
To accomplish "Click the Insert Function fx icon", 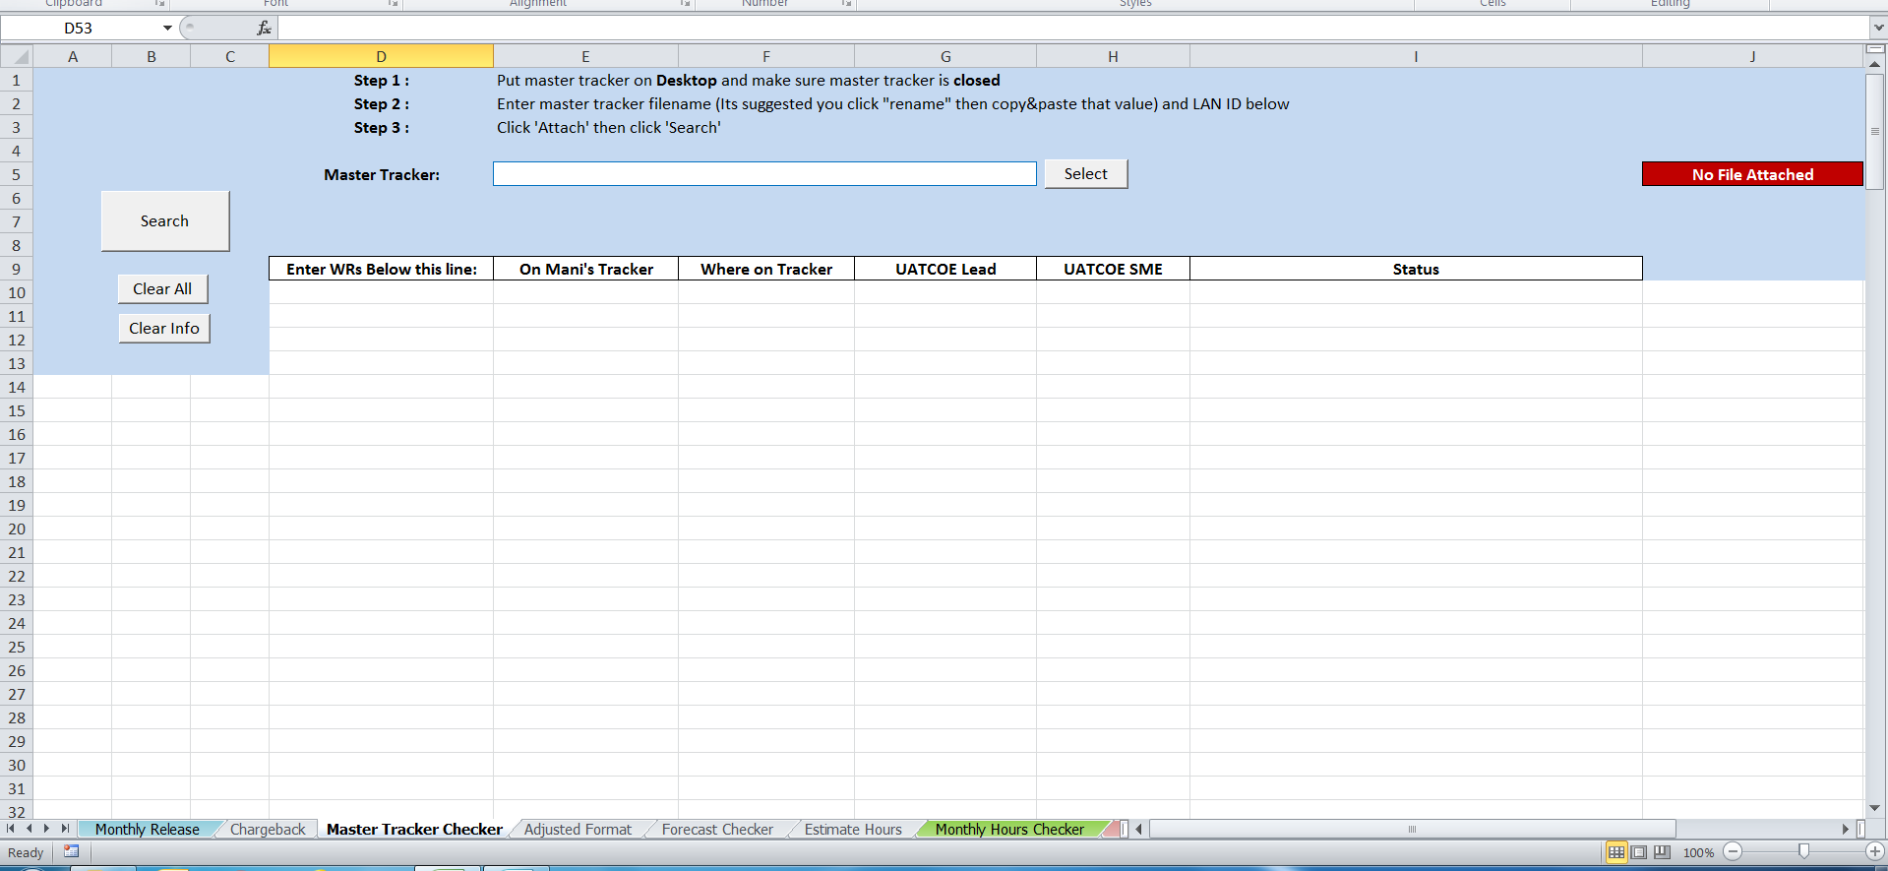I will [264, 28].
